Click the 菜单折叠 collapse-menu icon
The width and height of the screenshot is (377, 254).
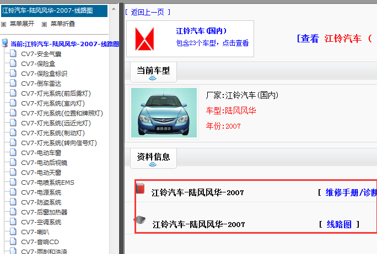coord(44,24)
